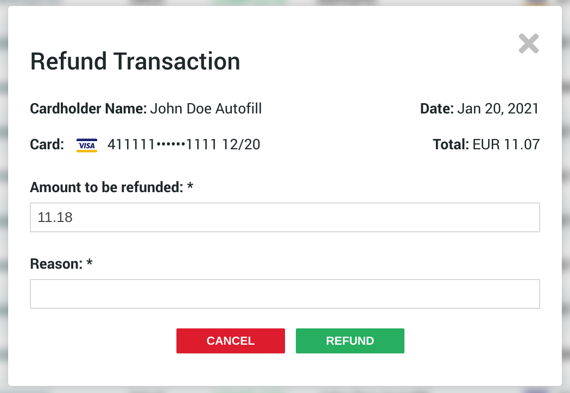This screenshot has height=393, width=570.
Task: Click the Reason field label
Action: click(56, 264)
